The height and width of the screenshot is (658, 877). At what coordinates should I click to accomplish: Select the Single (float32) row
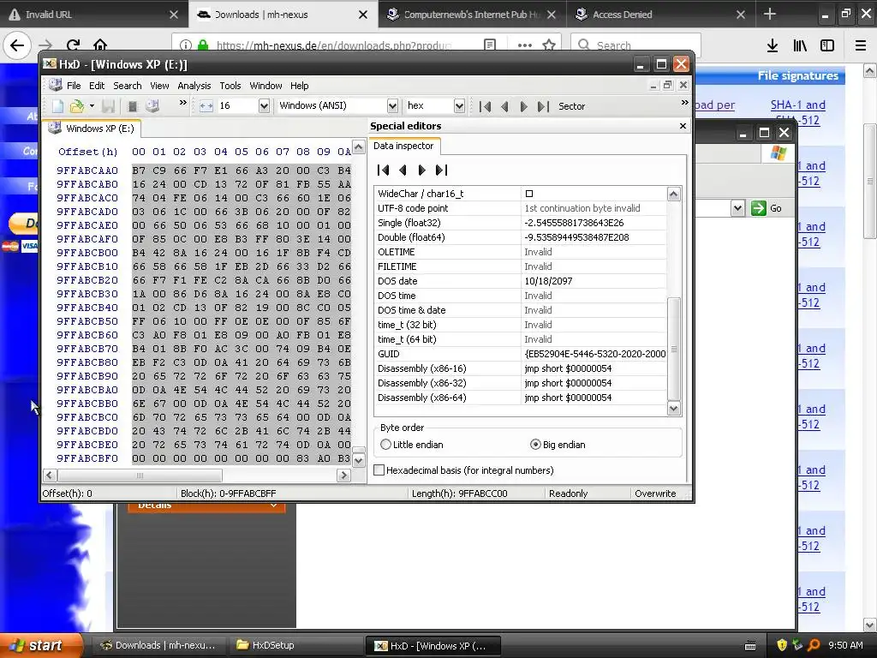pos(520,224)
